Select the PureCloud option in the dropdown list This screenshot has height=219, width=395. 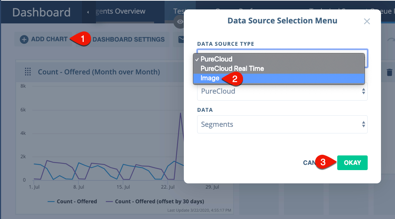[279, 59]
